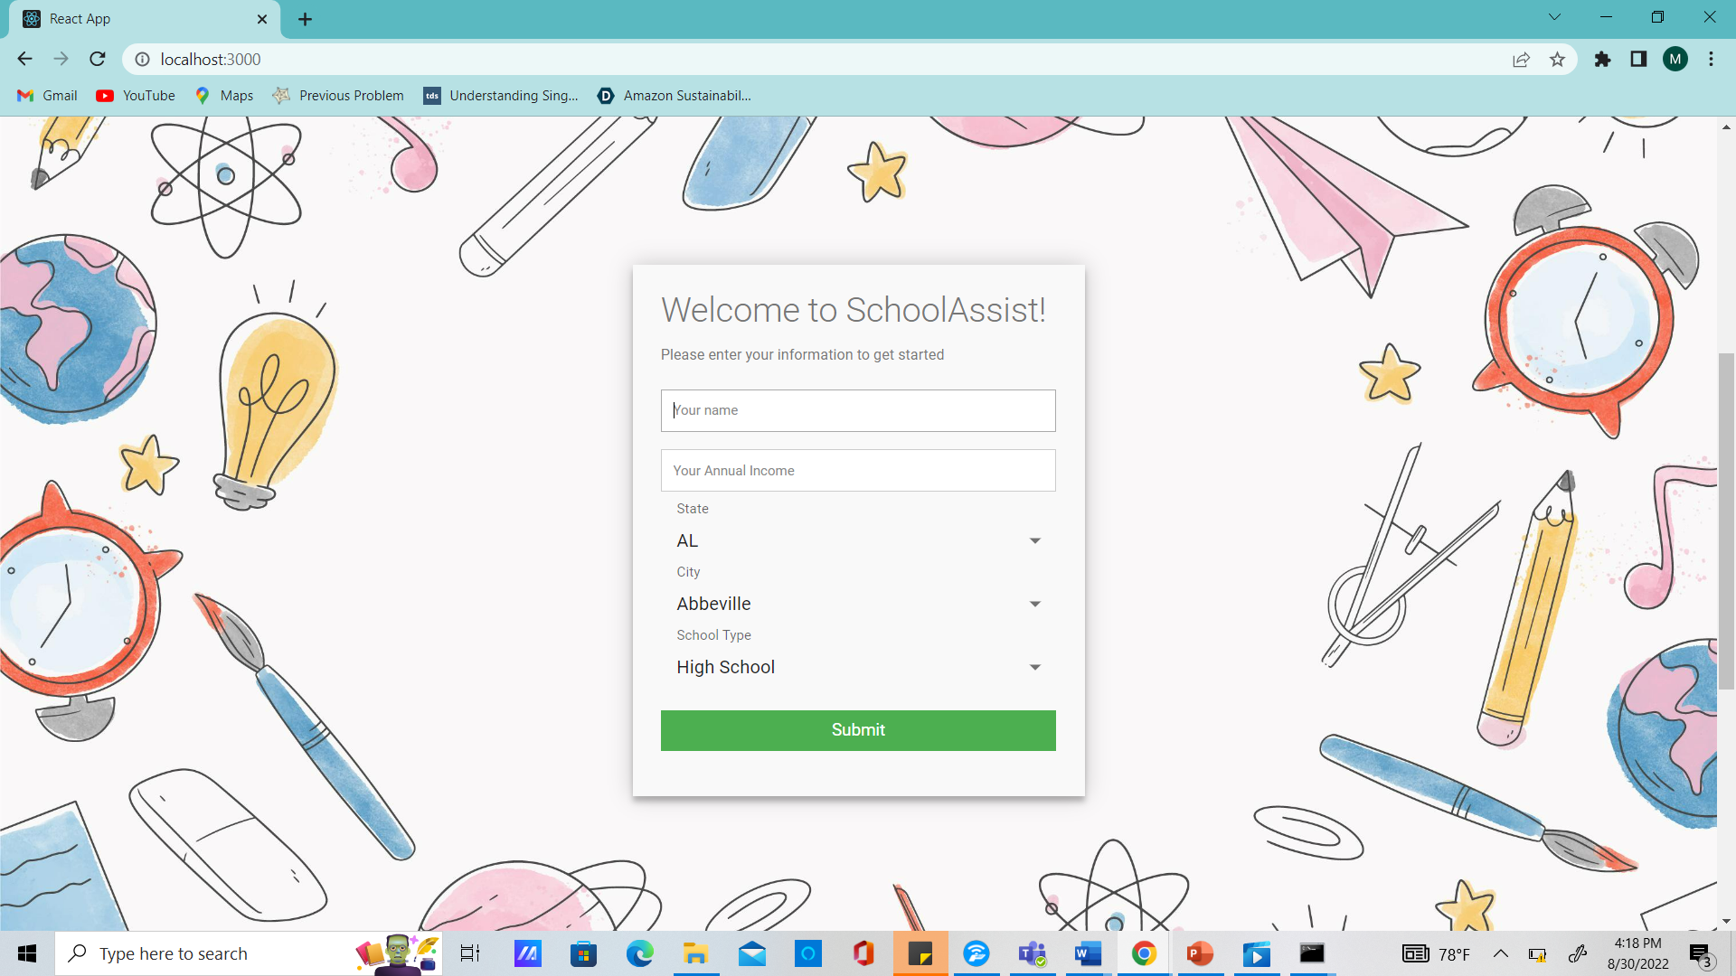
Task: Focus the Your Annual Income field
Action: [857, 471]
